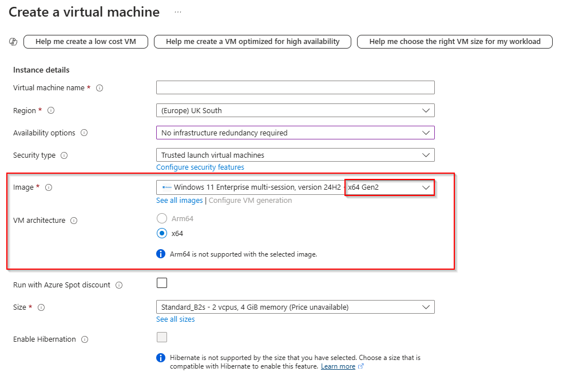View the Availability options tooltip icon

click(84, 133)
